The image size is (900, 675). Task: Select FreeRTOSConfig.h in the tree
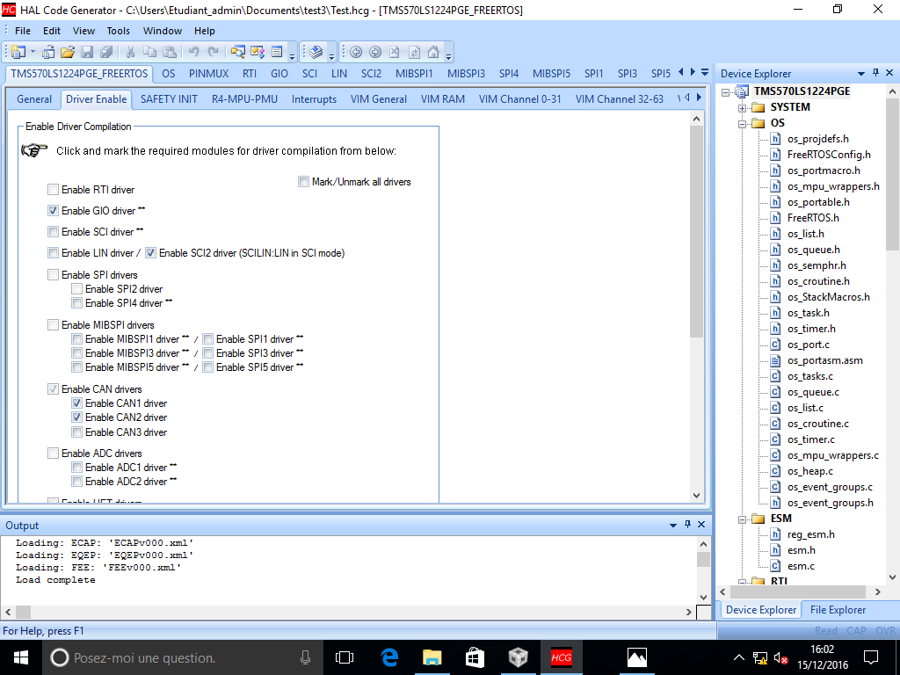point(829,155)
